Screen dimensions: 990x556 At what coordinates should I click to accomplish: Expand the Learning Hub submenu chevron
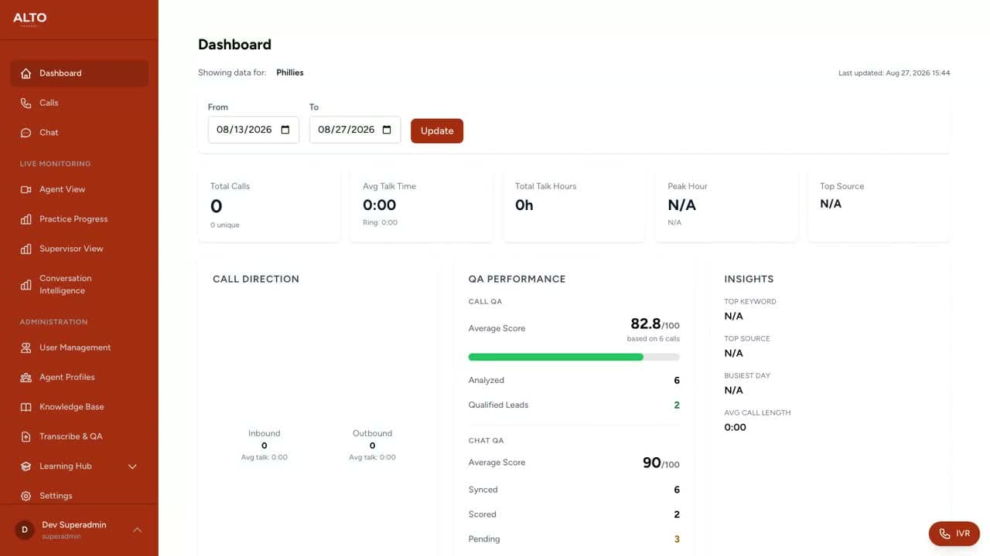click(x=132, y=466)
